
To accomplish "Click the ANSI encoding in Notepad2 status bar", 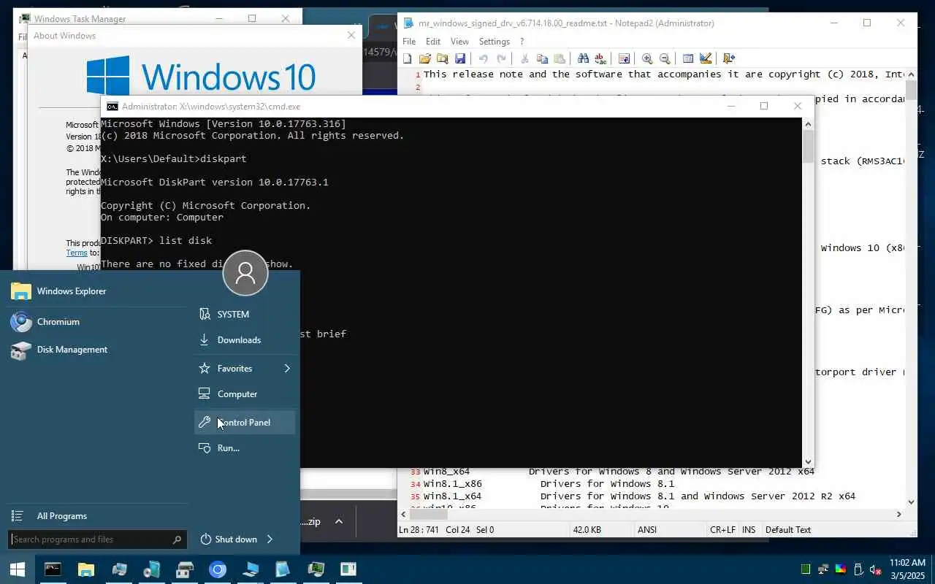I will [648, 530].
